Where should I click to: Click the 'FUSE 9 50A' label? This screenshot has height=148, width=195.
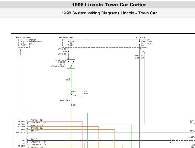(x=25, y=43)
